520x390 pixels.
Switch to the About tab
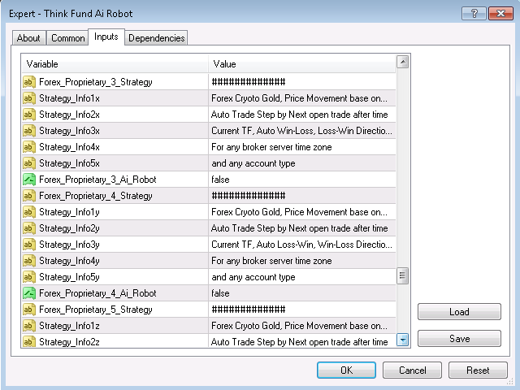[28, 38]
